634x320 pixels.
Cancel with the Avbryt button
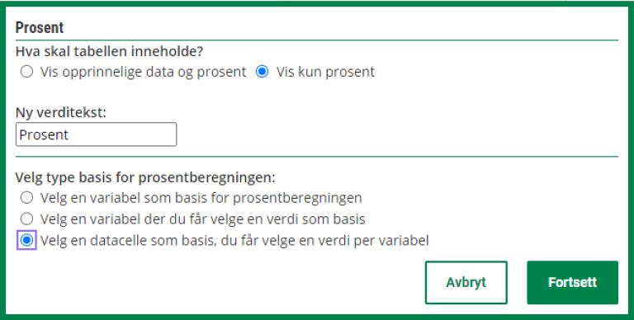pos(466,282)
